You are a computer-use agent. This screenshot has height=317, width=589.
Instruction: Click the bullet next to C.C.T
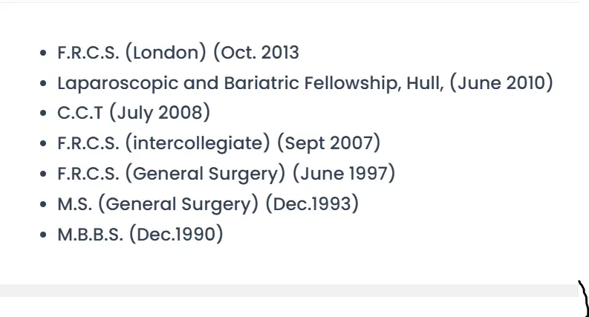pyautogui.click(x=44, y=114)
